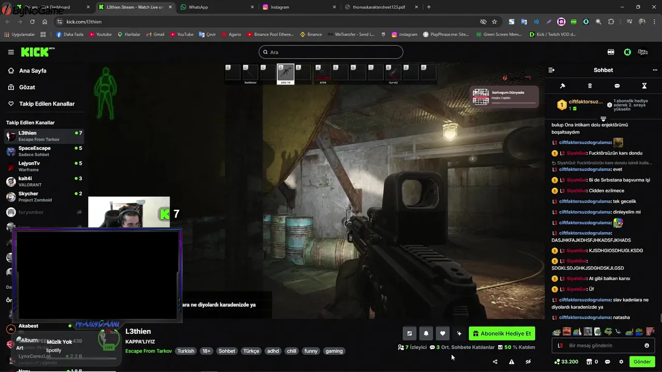Viewport: 662px width, 372px height.
Task: Report the stream with warning icon
Action: click(511, 362)
